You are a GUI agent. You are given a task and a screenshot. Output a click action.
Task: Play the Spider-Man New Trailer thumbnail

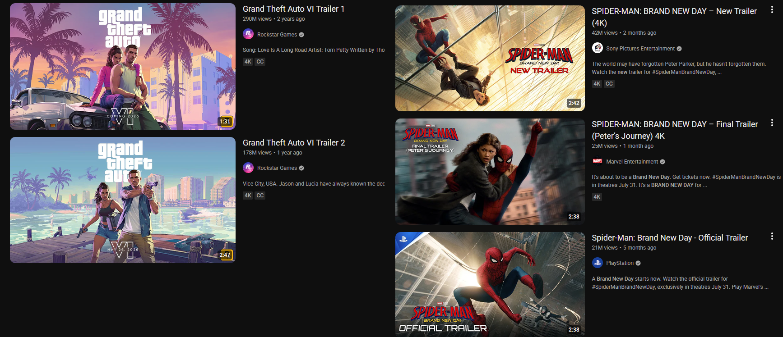490,58
